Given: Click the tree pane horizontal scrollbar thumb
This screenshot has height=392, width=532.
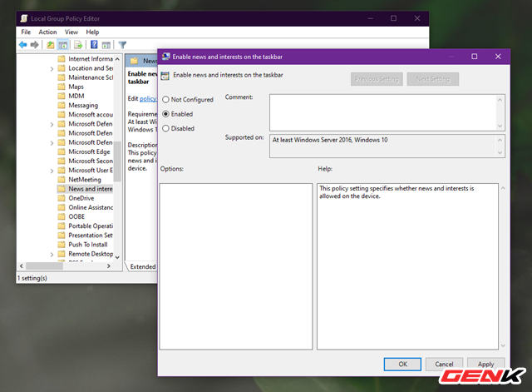Looking at the screenshot, I should (44, 266).
